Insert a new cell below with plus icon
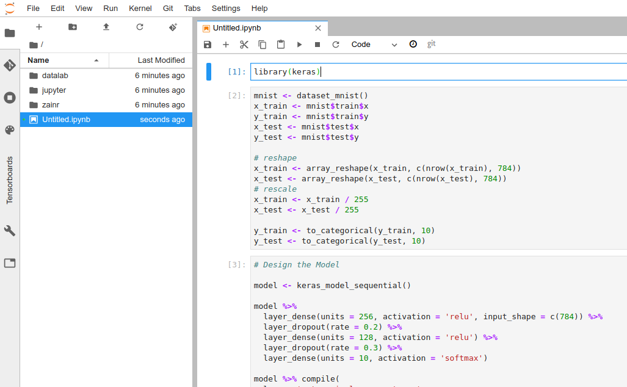The height and width of the screenshot is (387, 627). click(x=226, y=45)
